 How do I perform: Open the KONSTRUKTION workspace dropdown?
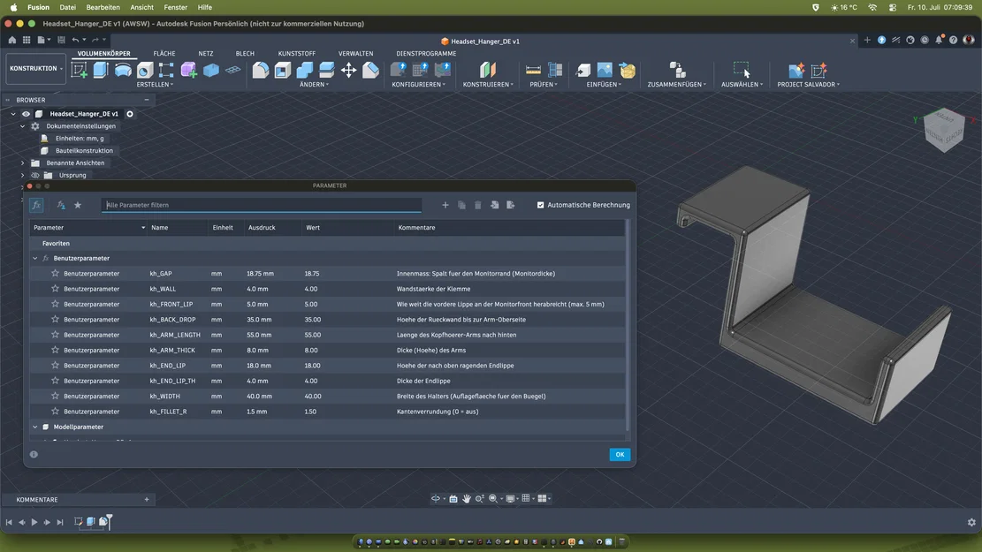tap(36, 68)
